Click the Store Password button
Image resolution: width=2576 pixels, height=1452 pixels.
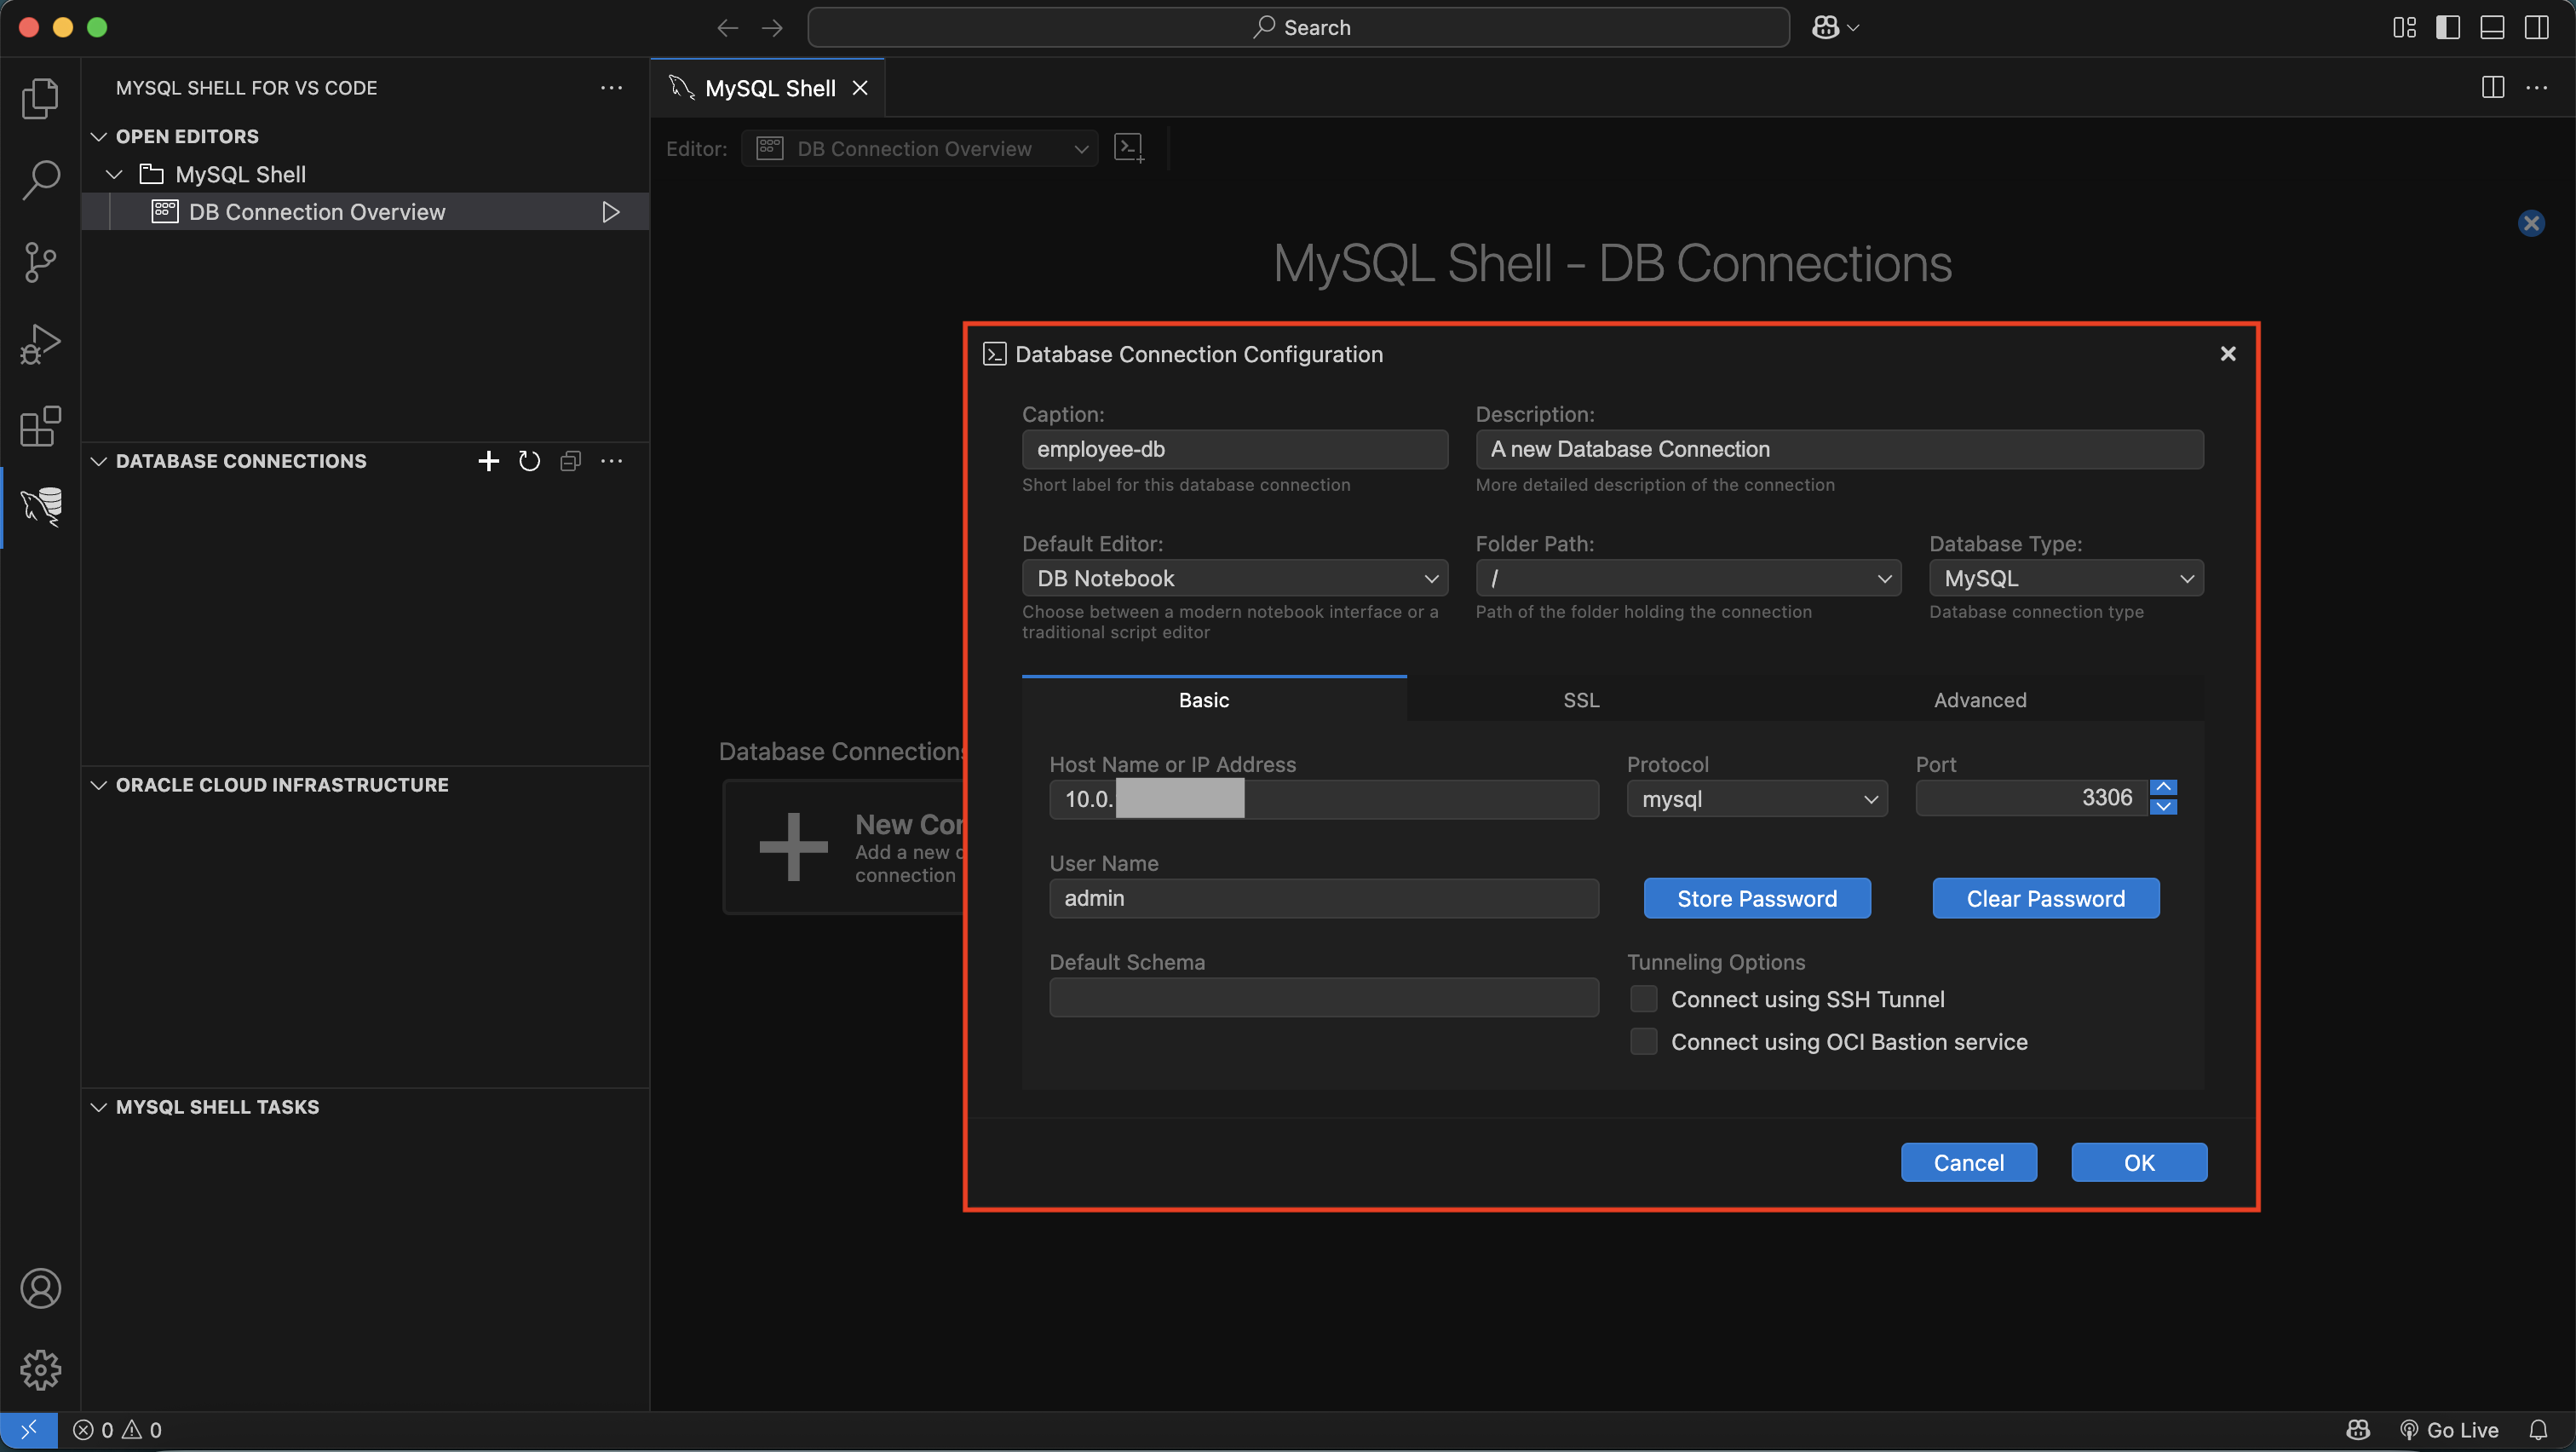pyautogui.click(x=1756, y=898)
